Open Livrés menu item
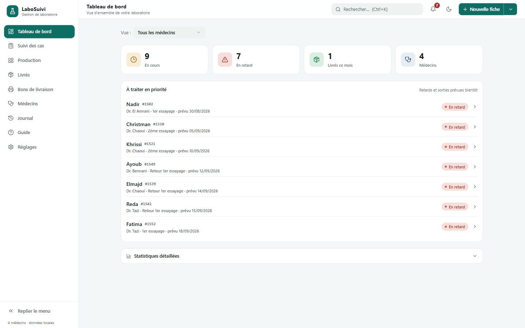Image resolution: width=525 pixels, height=328 pixels. [39, 75]
